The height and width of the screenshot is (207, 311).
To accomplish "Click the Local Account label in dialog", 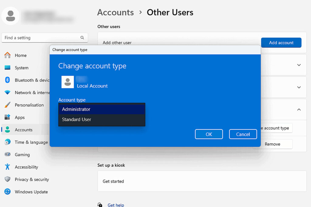I will point(92,86).
